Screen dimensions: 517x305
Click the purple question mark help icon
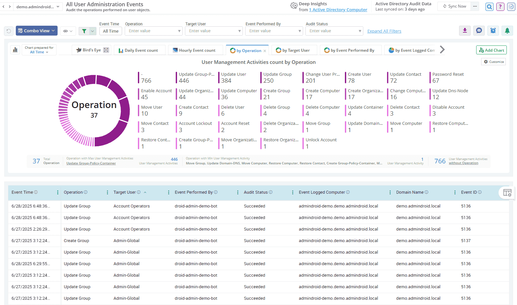500,7
